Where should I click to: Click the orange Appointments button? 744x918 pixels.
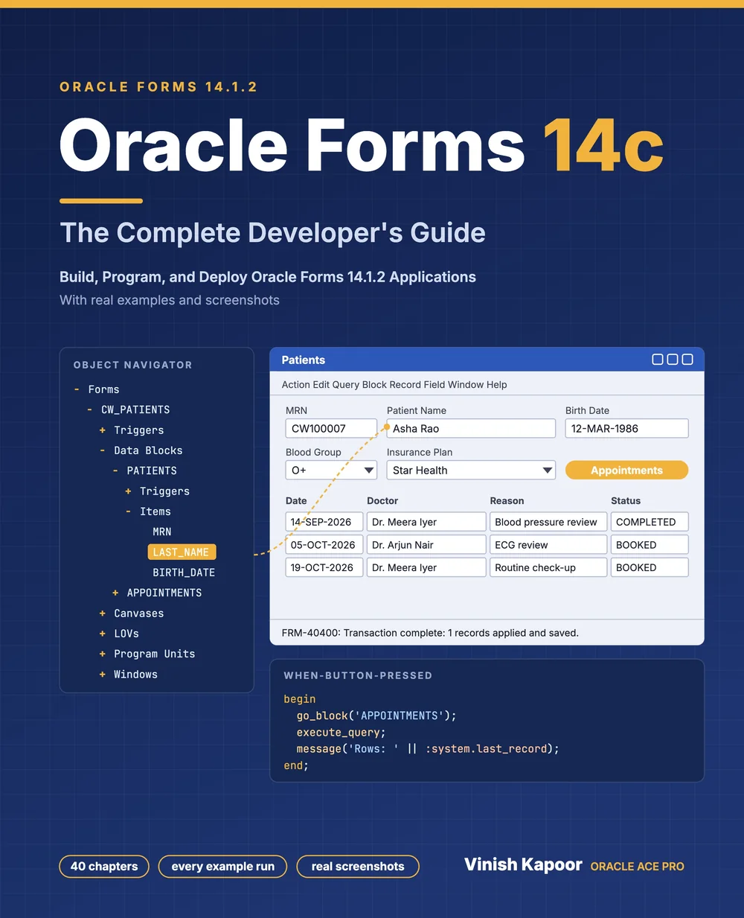pos(626,471)
